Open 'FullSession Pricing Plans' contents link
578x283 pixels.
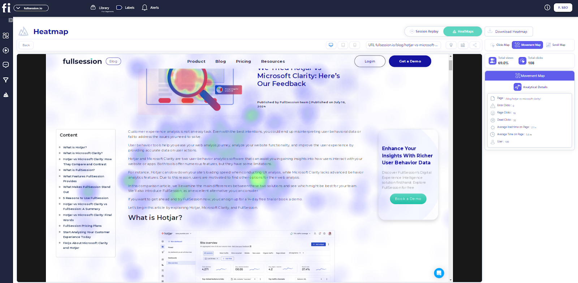(x=82, y=226)
